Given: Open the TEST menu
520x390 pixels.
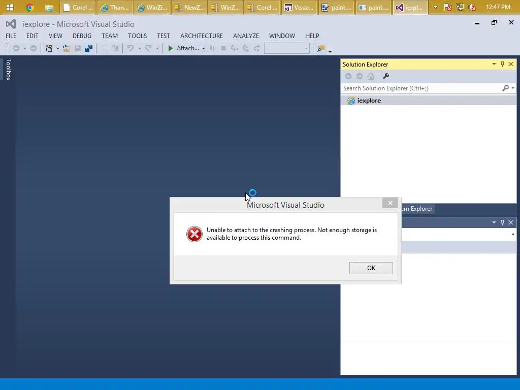Looking at the screenshot, I should (x=163, y=36).
